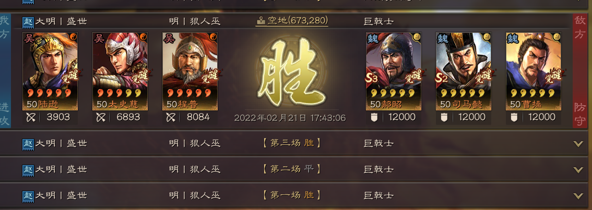Screen dimensions: 592x210
Task: Click the shield troop icon under 郝昭
Action: click(x=374, y=118)
